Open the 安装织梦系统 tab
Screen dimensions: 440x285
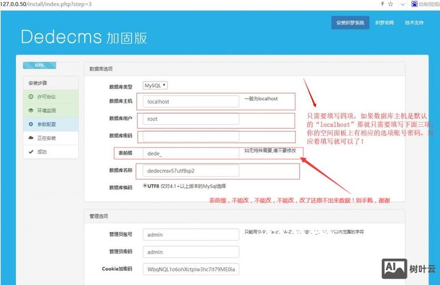click(350, 23)
